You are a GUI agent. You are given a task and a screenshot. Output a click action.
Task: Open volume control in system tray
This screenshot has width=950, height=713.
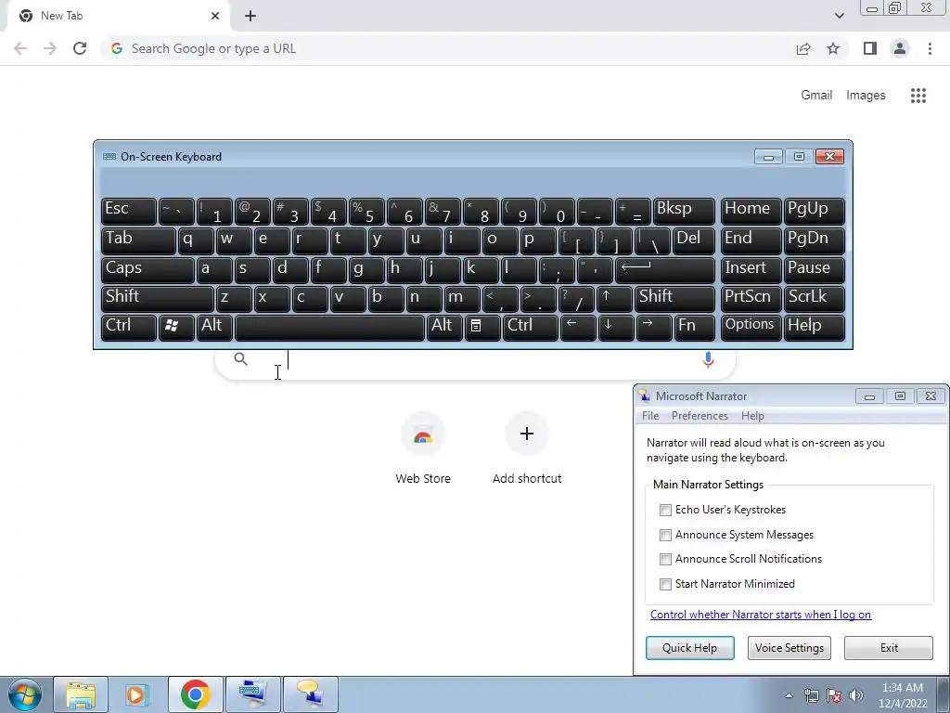pyautogui.click(x=856, y=695)
